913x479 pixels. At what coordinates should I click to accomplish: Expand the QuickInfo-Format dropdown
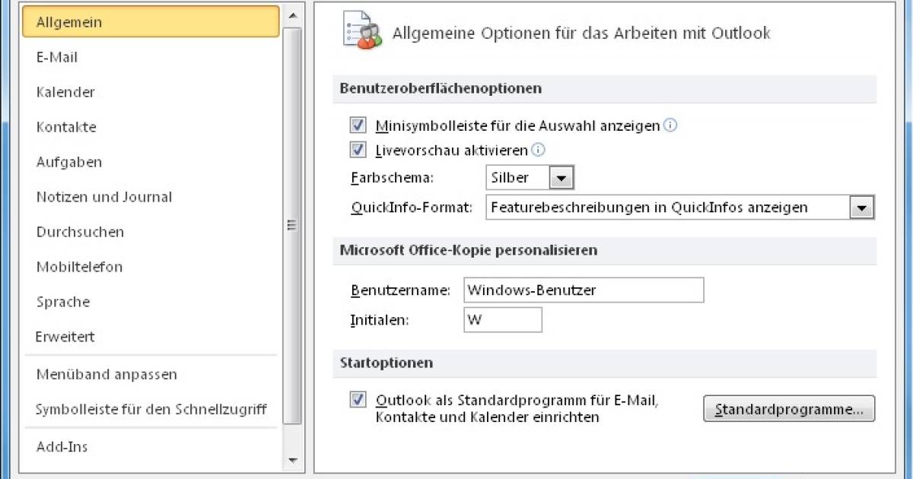point(864,207)
